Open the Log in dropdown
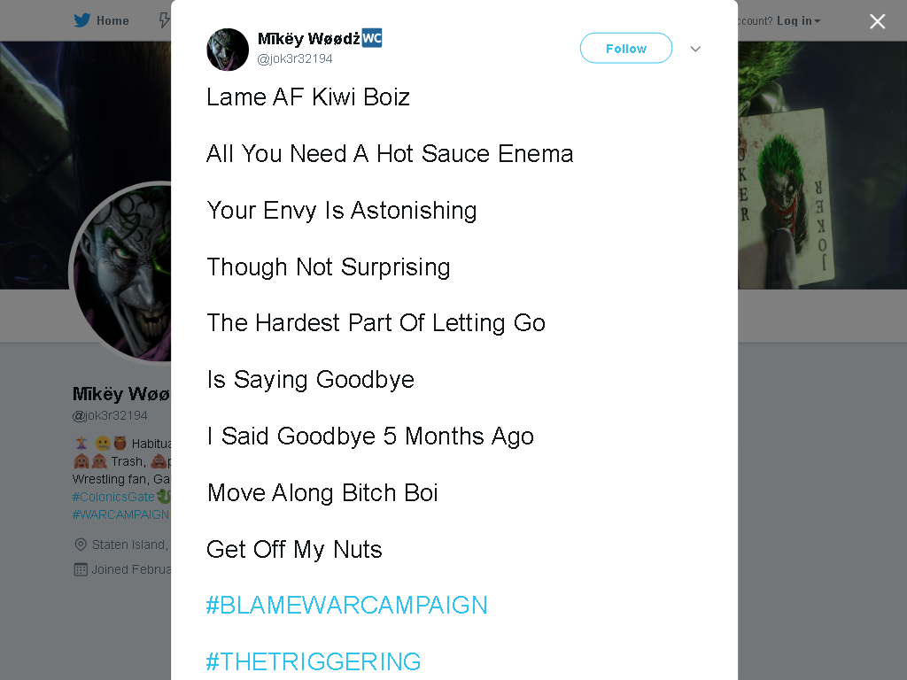This screenshot has height=680, width=907. [x=798, y=21]
